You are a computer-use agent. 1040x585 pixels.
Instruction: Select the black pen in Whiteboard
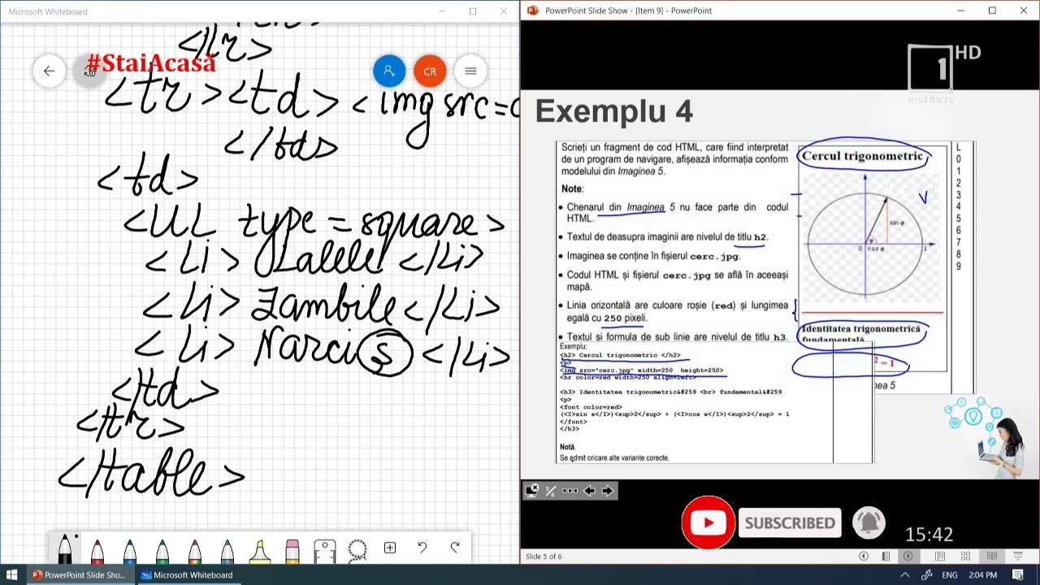point(65,549)
